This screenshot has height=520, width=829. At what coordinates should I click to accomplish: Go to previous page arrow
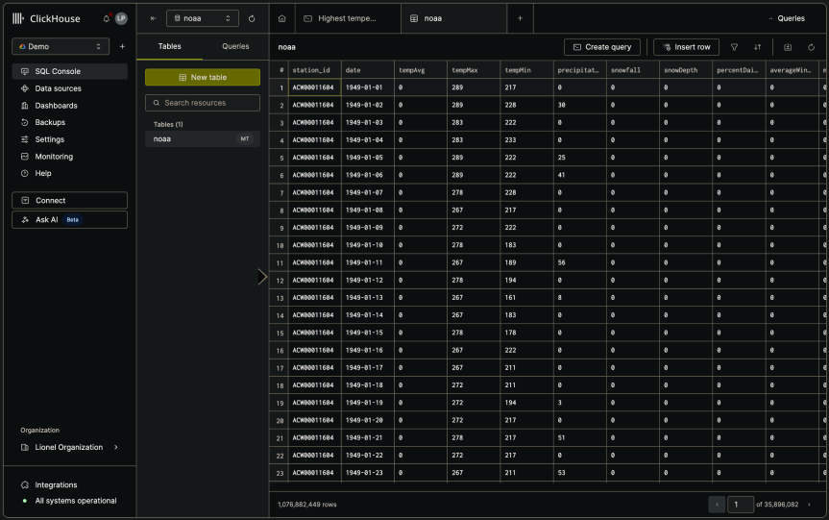click(x=717, y=505)
